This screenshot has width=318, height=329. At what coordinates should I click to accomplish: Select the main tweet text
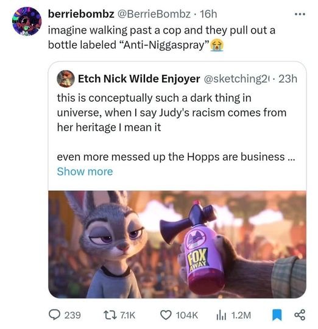pos(161,38)
